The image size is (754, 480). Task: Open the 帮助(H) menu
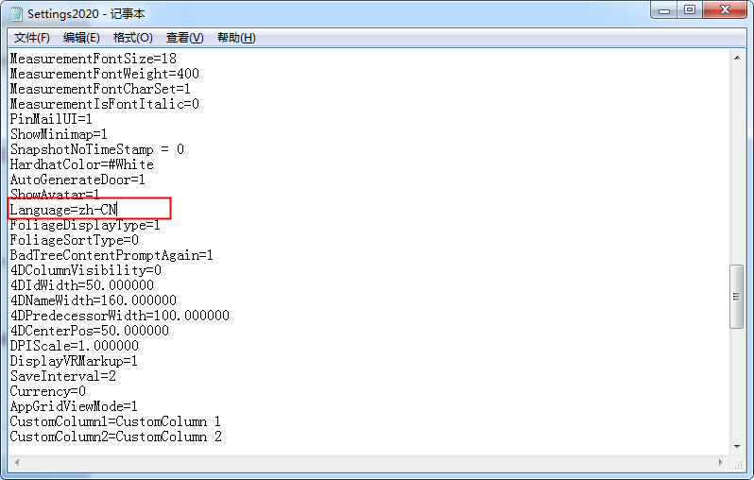point(236,38)
